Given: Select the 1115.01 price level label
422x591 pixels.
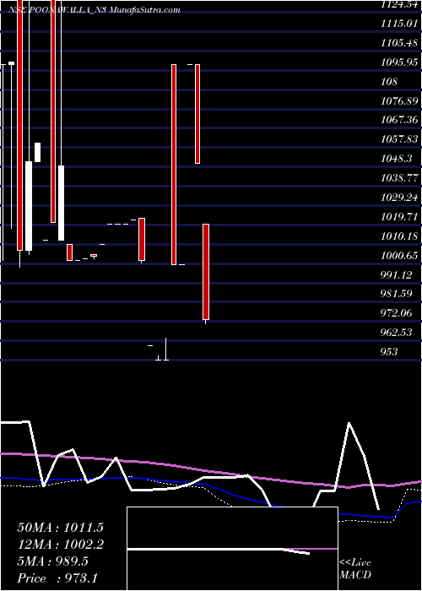Looking at the screenshot, I should pos(399,24).
